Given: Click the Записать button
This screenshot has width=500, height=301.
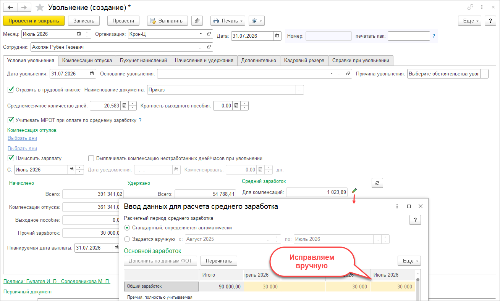Looking at the screenshot, I should tap(84, 21).
